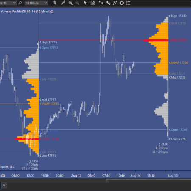Open the Data Box icon
Viewport: 191px width, 191px height.
(x=93, y=3)
